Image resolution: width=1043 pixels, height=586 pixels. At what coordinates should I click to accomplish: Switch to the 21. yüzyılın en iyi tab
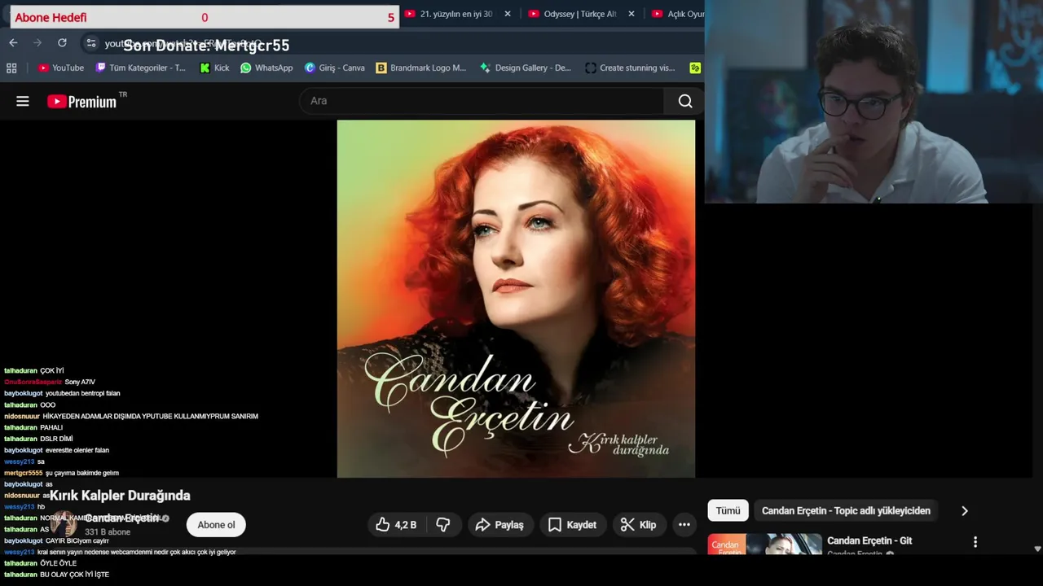pos(456,14)
